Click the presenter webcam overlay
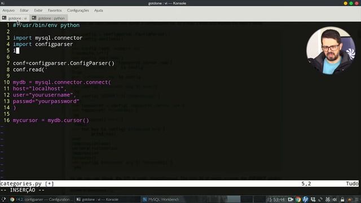 tap(331, 50)
